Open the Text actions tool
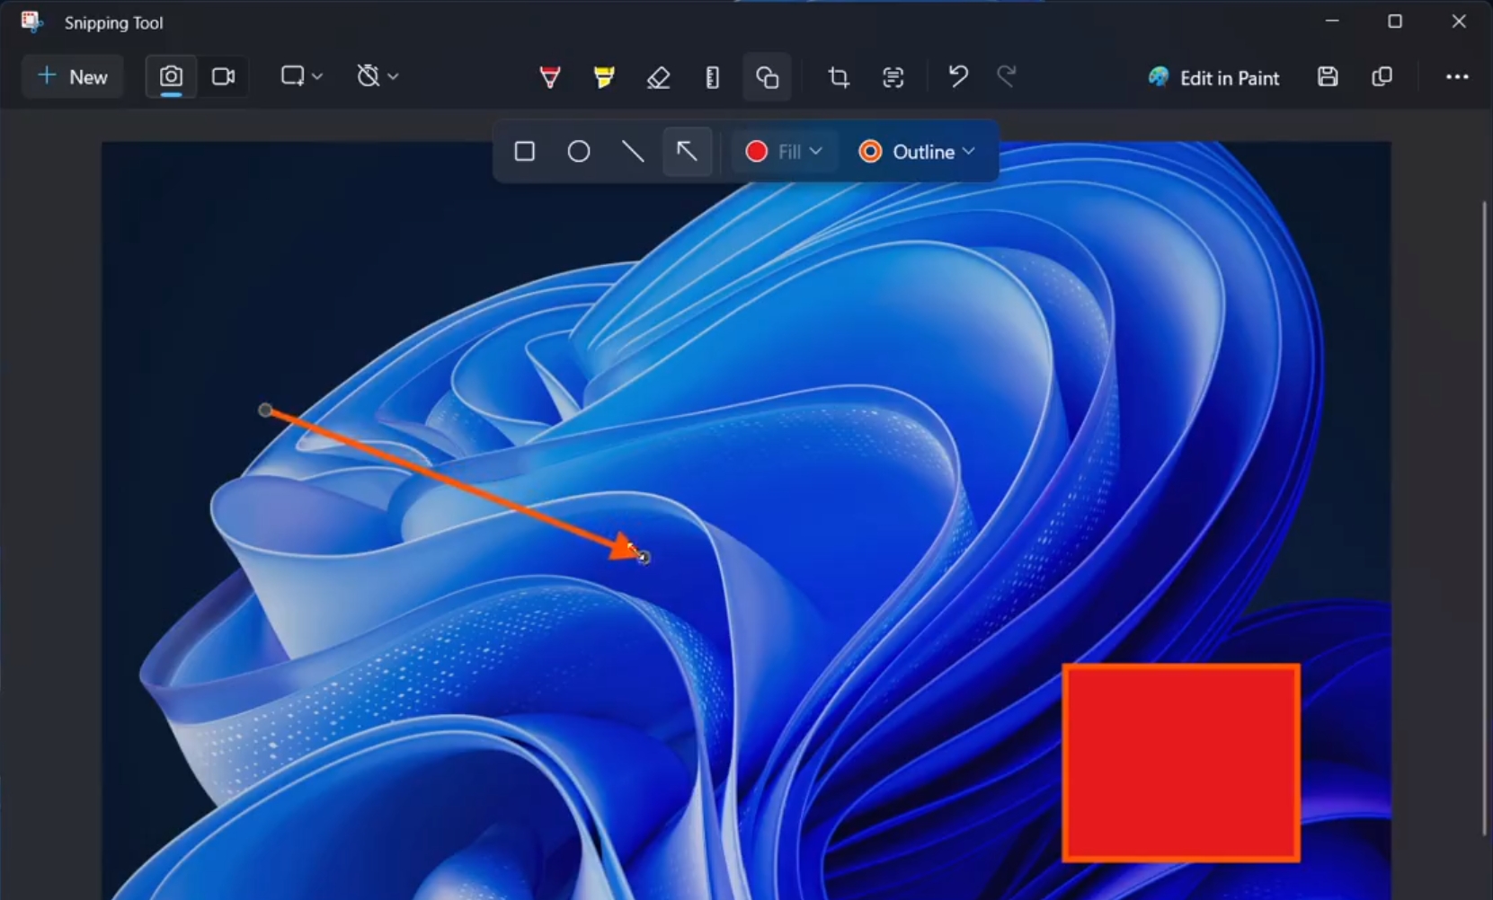1493x900 pixels. coord(893,77)
